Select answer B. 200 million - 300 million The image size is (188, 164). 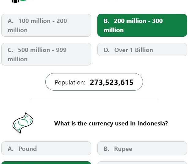142,25
